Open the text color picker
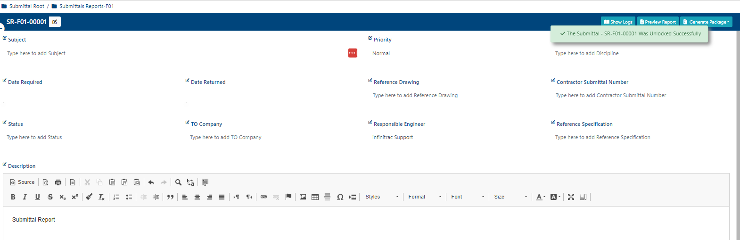This screenshot has height=240, width=740. click(x=541, y=197)
